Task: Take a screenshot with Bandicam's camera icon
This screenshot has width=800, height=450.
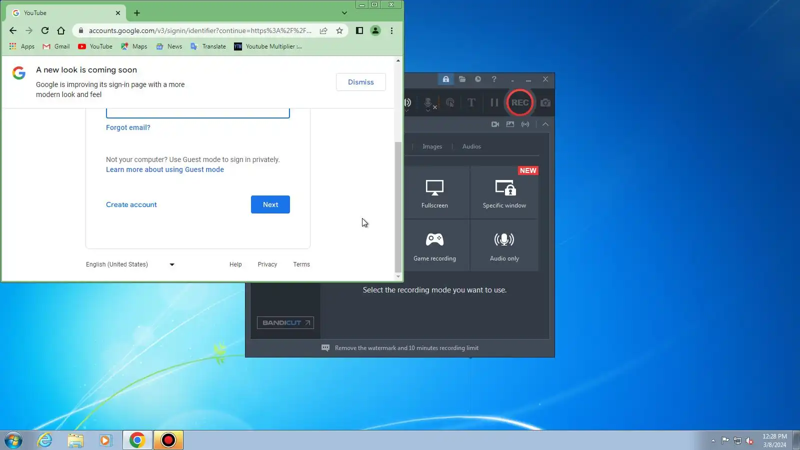Action: 545,102
